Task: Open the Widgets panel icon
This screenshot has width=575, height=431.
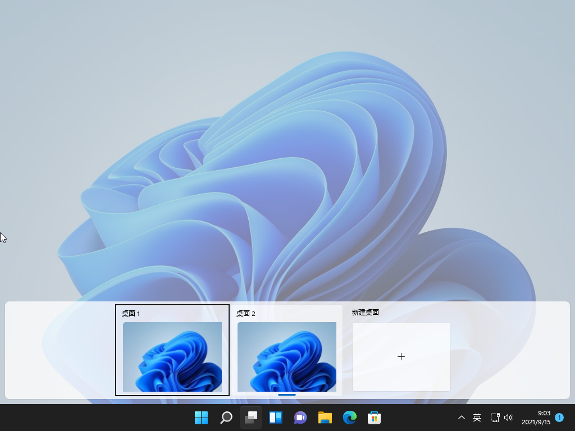Action: (276, 418)
